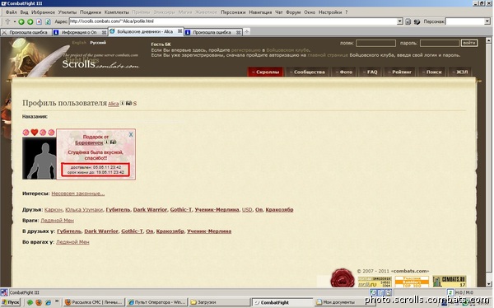
Task: Click the new tab icon after last tab
Action: (x=247, y=31)
